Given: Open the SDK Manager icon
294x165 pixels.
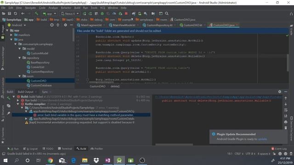Looking at the screenshot, I should click(x=146, y=13).
